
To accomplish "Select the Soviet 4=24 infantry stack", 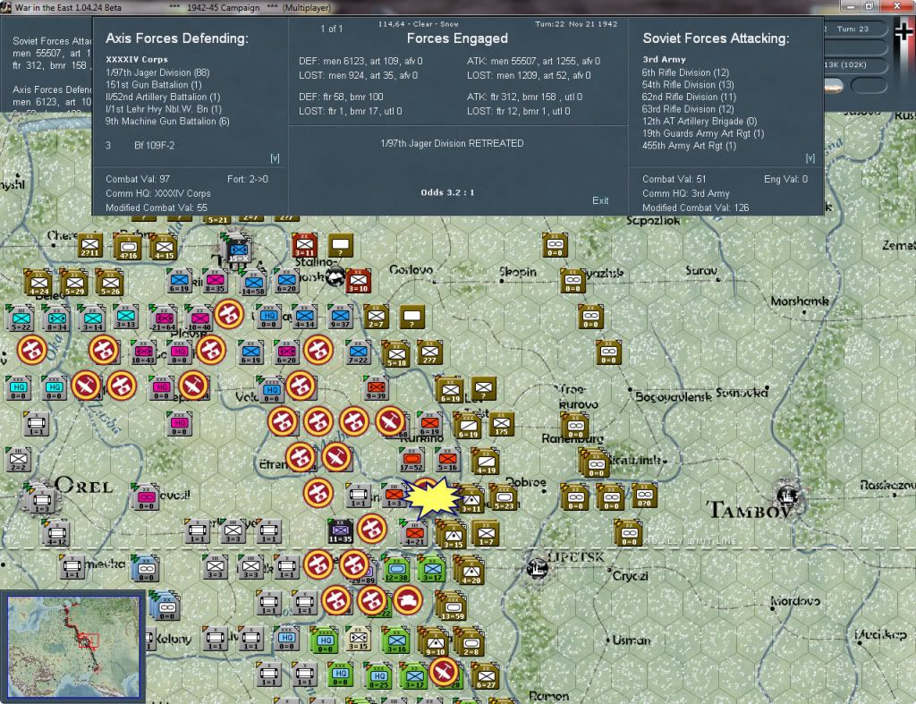I will (38, 284).
